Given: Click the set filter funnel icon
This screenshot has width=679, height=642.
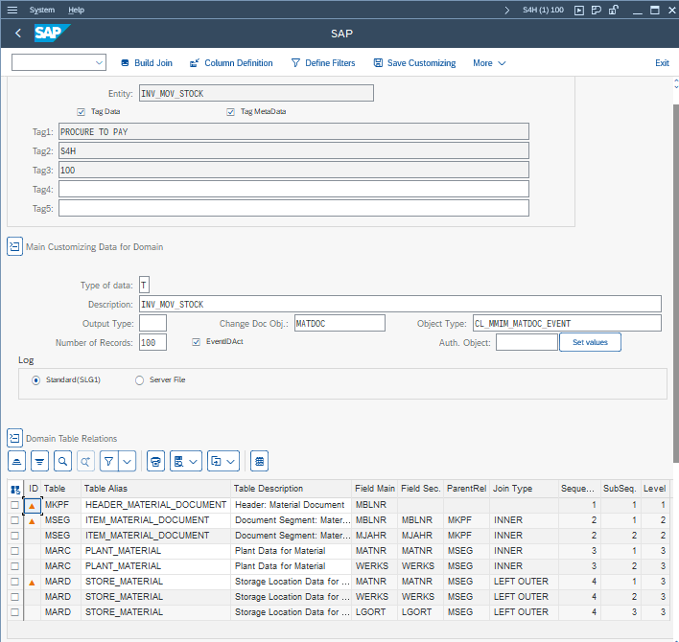Looking at the screenshot, I should point(107,461).
